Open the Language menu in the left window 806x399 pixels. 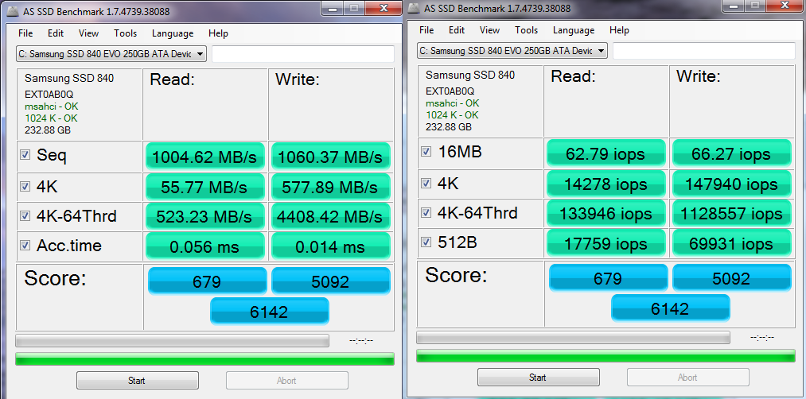tap(173, 33)
